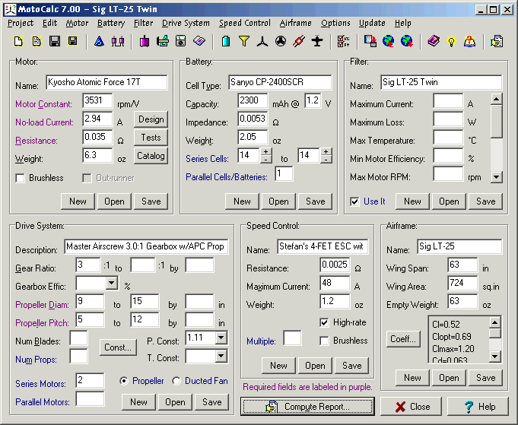Decrease the first Series Cells value

(266, 159)
